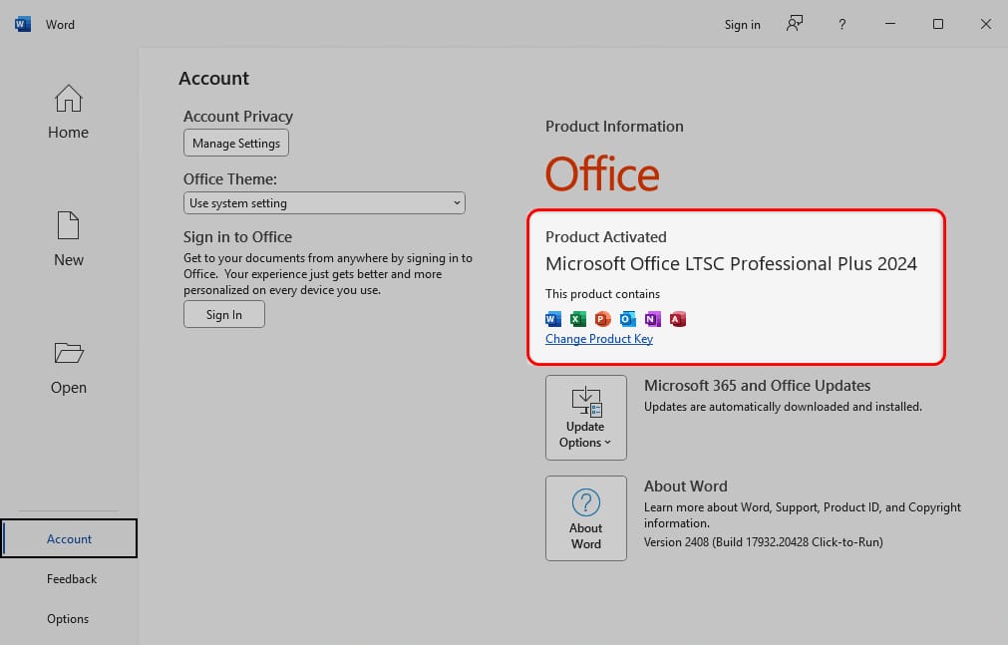Click the Word logo in title bar
Image resolution: width=1008 pixels, height=645 pixels.
tap(23, 25)
